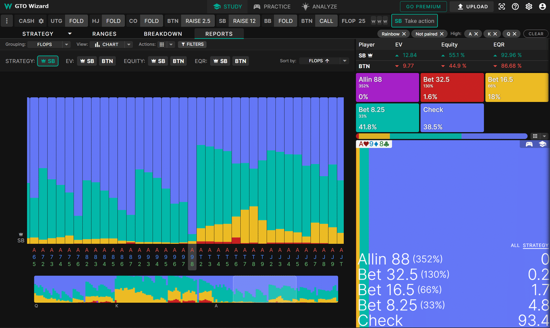The width and height of the screenshot is (550, 328).
Task: Click the gamepad practice icon on the A98 panel
Action: pyautogui.click(x=529, y=144)
